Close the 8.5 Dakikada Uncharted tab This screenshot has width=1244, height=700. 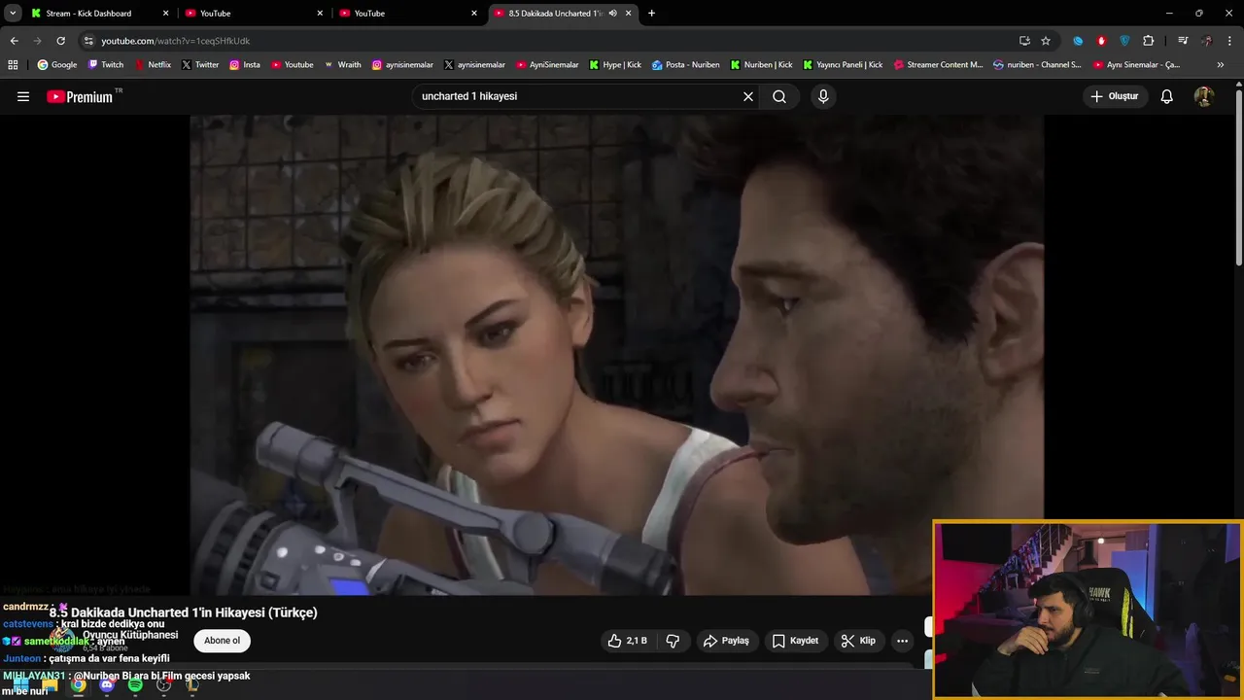[x=629, y=14]
